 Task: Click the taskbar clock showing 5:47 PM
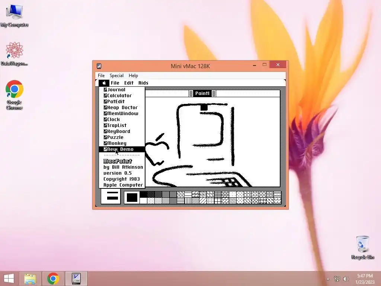coord(365,279)
